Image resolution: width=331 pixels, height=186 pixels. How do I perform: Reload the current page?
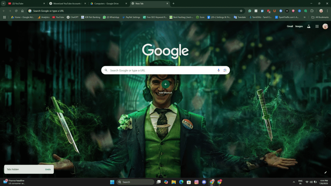pyautogui.click(x=16, y=11)
